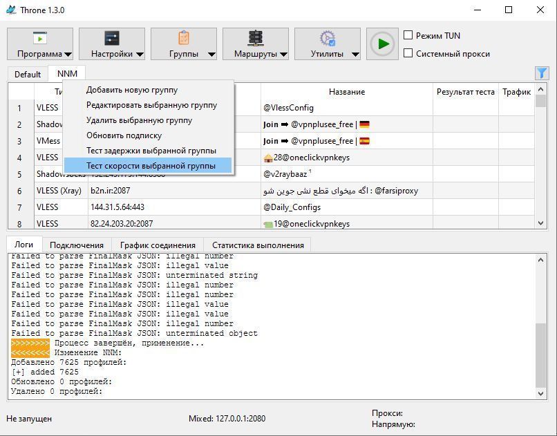Switch to the Default group tab
Screen dimensions: 557x436
pos(28,74)
